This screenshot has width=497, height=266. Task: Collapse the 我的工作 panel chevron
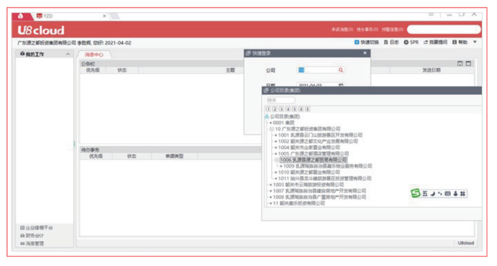point(68,54)
